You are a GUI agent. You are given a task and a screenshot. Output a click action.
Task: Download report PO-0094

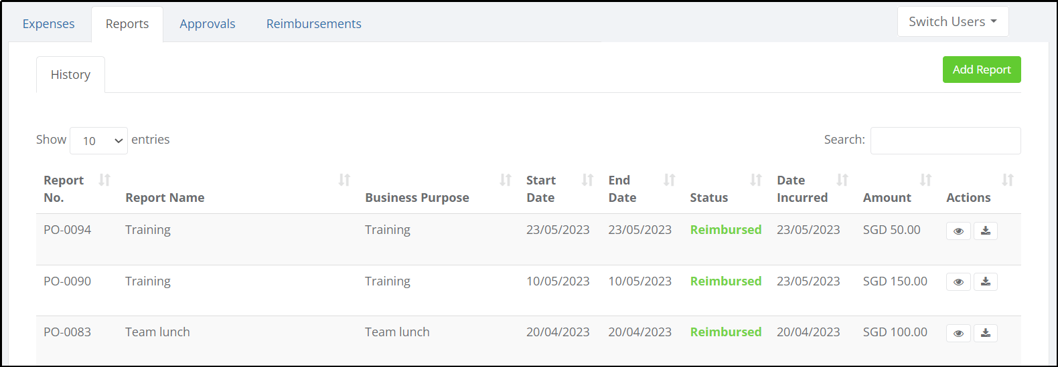986,231
